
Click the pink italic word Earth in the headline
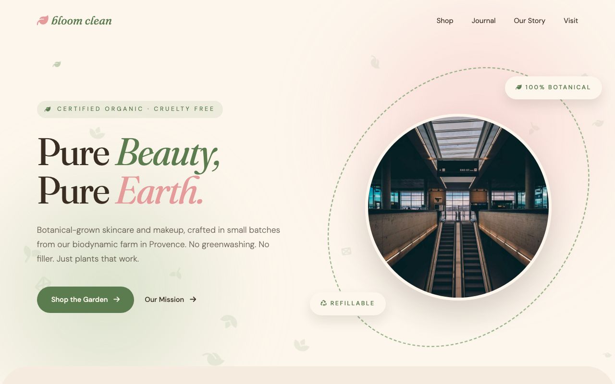click(160, 191)
